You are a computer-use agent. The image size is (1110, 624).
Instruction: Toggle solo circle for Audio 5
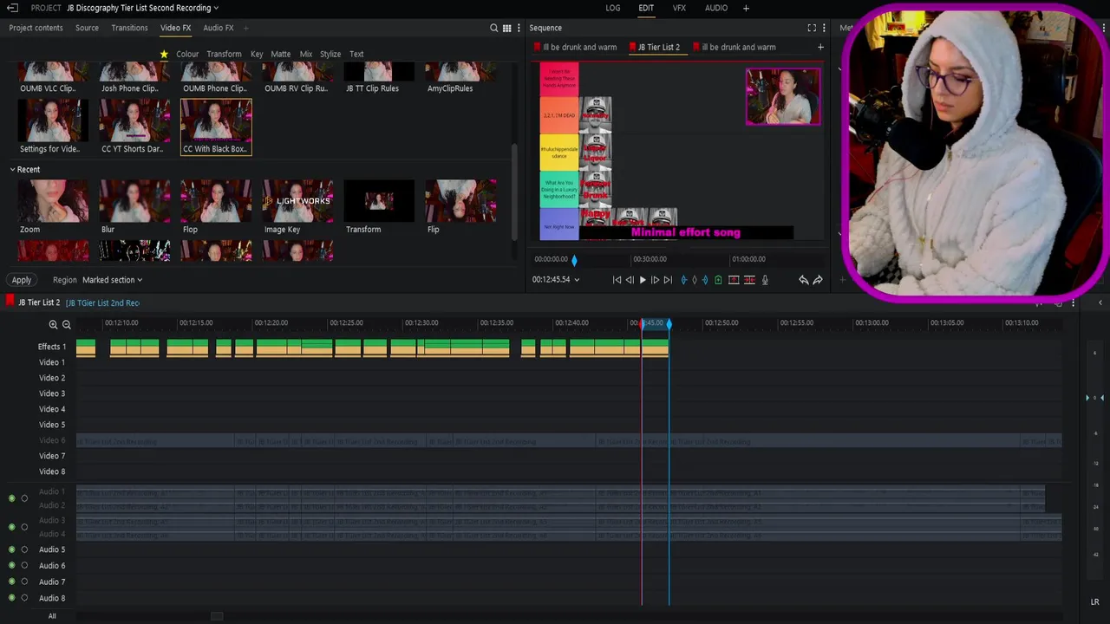[x=24, y=549]
